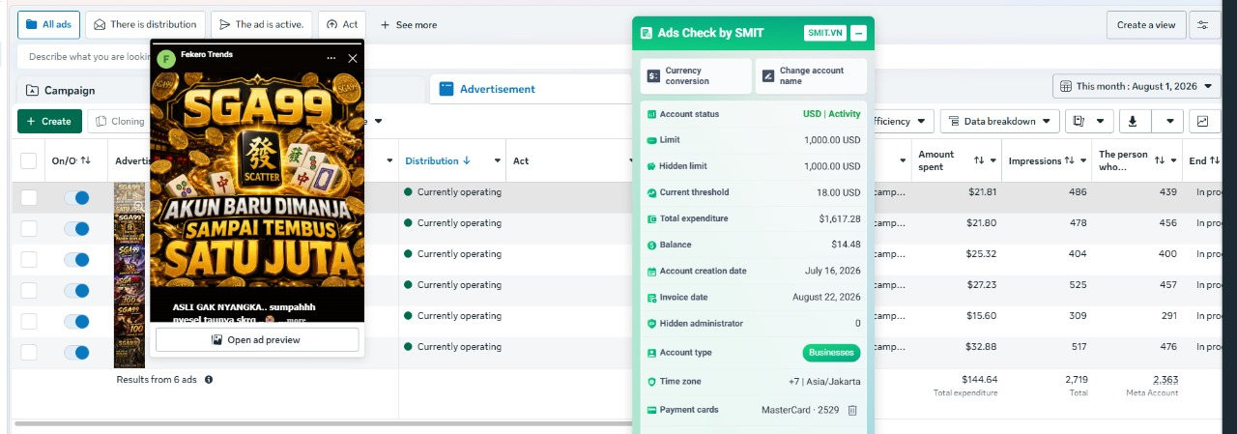Click the Account creation date row icon
Image resolution: width=1237 pixels, height=434 pixels.
(651, 272)
